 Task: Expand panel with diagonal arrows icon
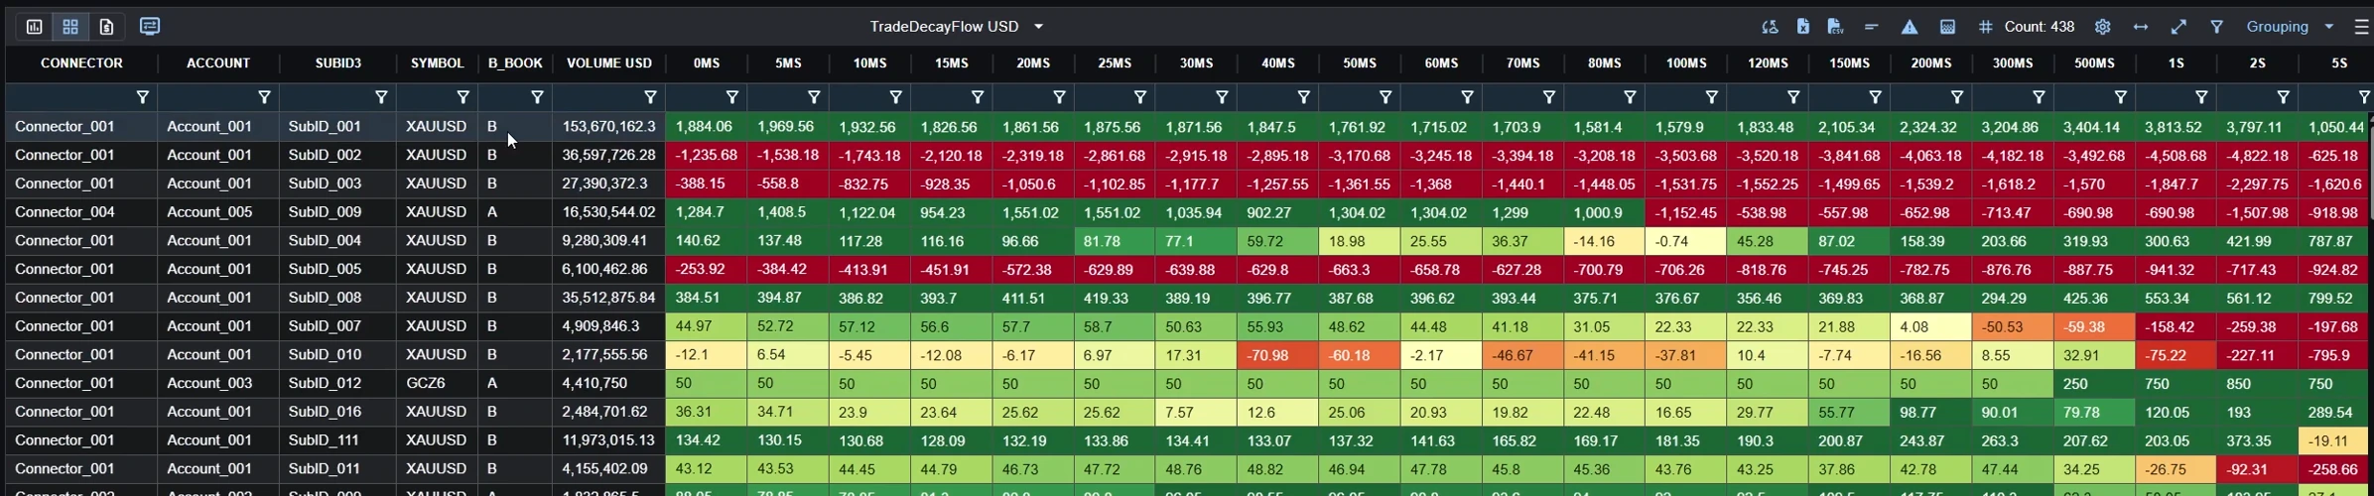(2178, 27)
